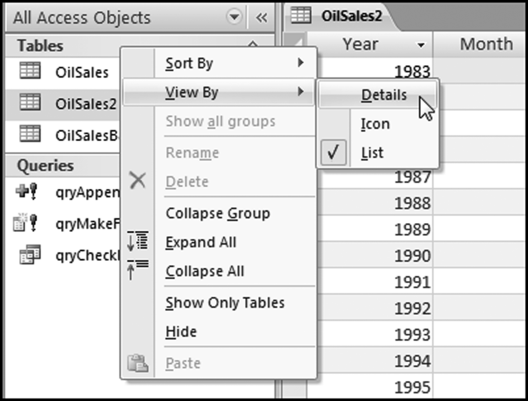Open the Year column filter dropdown
The width and height of the screenshot is (528, 401).
421,45
